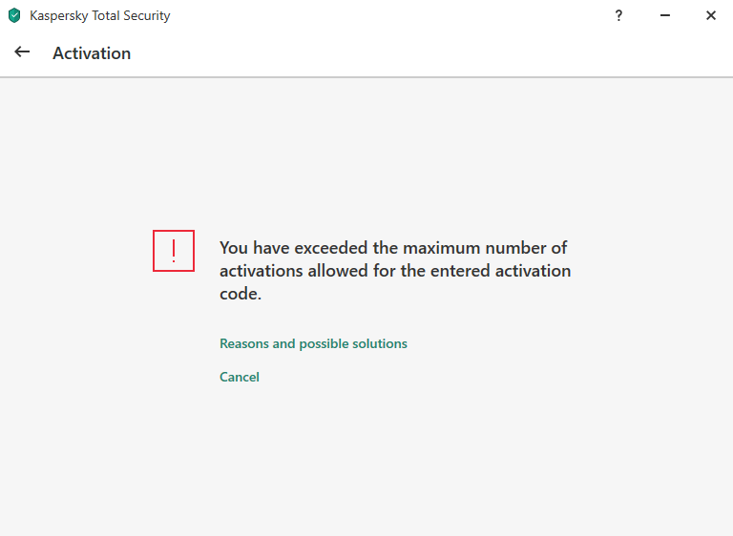Open help via the question mark icon
The width and height of the screenshot is (733, 536).
pos(618,15)
